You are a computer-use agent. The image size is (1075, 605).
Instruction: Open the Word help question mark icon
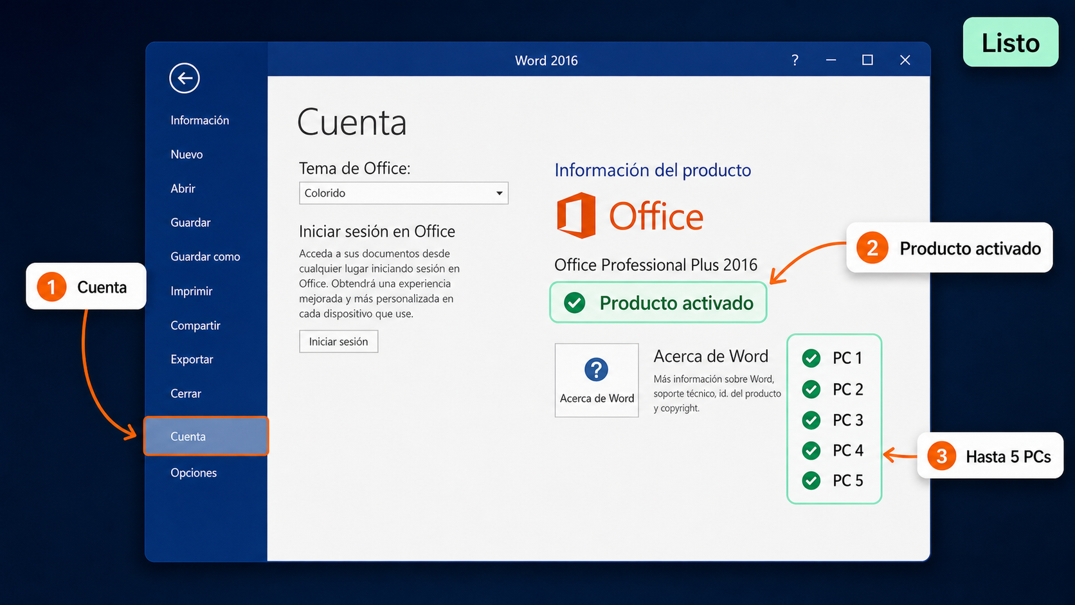click(795, 60)
